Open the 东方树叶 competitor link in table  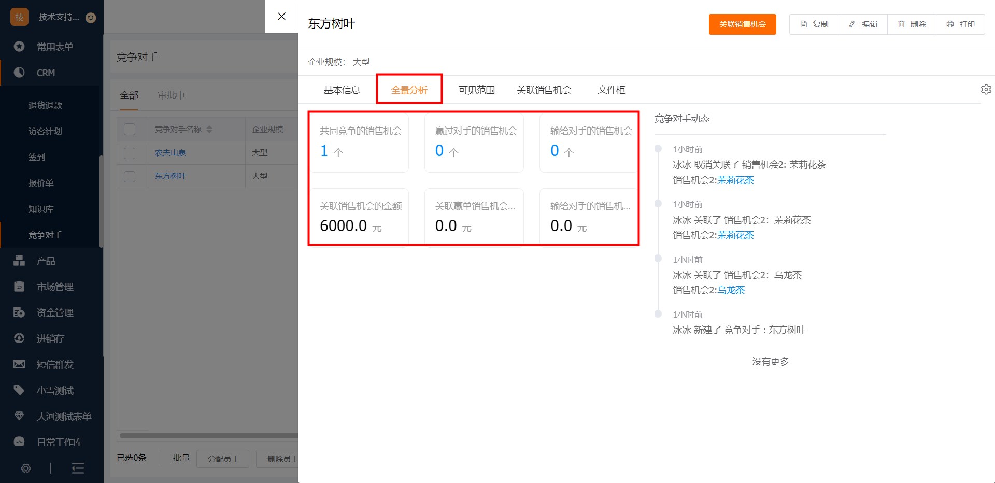170,176
